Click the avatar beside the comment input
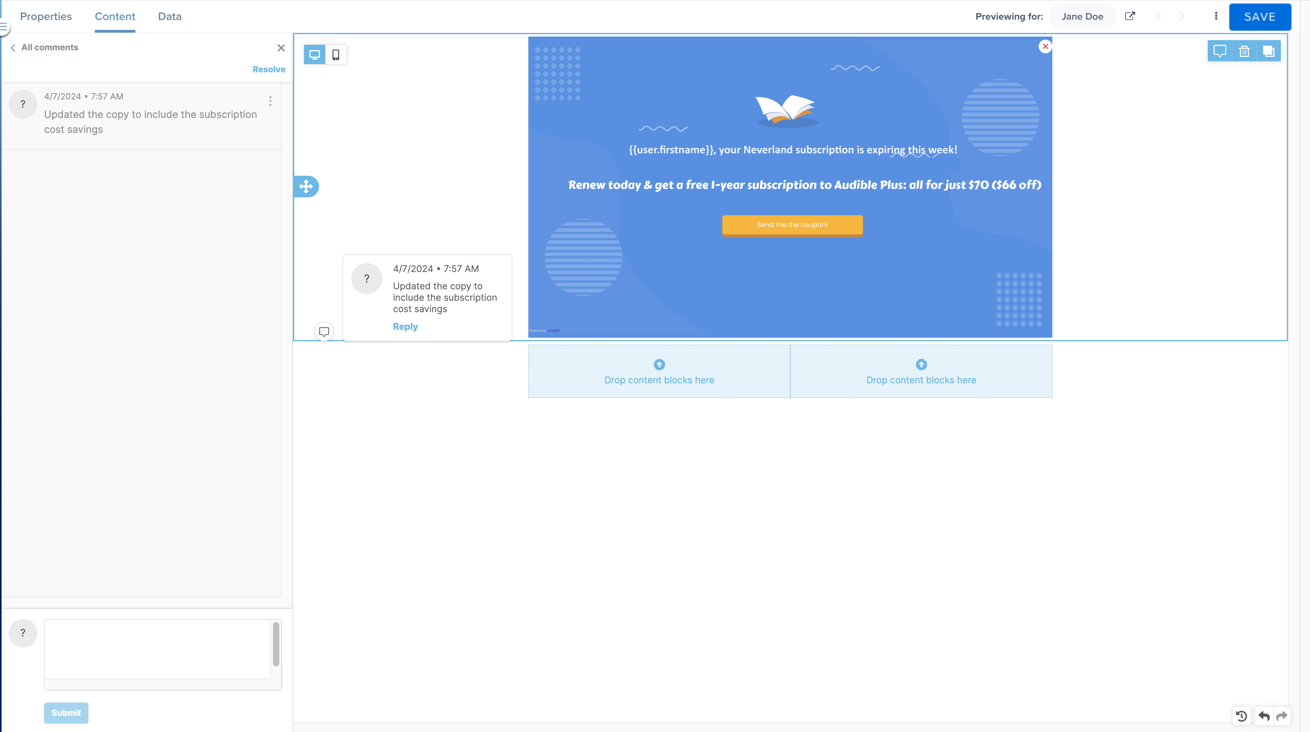This screenshot has width=1310, height=732. click(23, 633)
